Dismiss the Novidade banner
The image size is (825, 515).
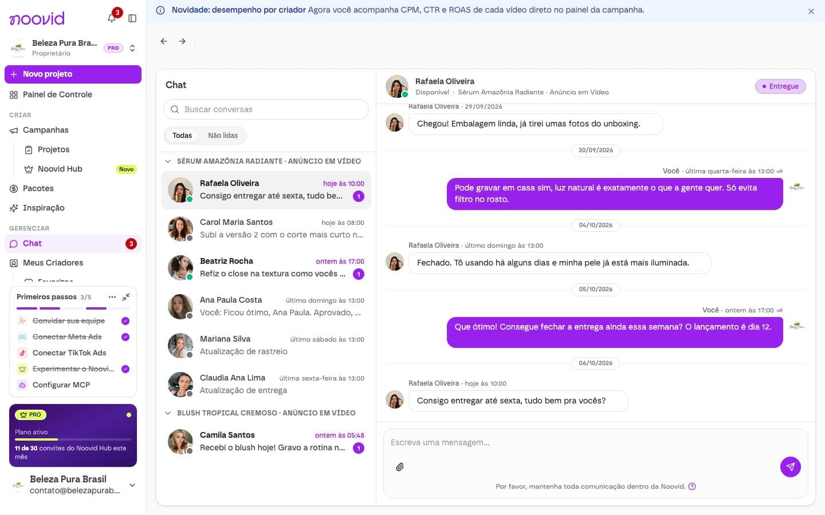coord(811,11)
